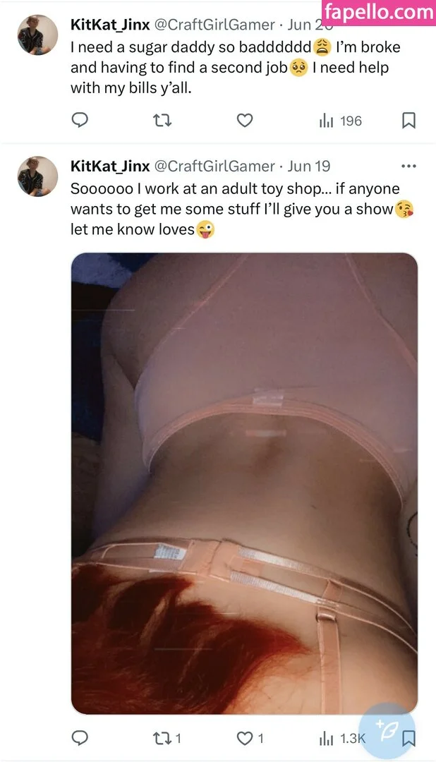Open profile picture on the Jun 19 tweet
The image size is (436, 762).
[38, 176]
